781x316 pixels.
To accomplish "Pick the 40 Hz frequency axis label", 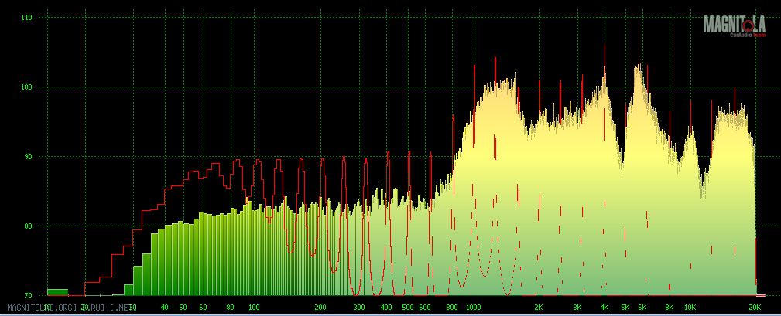I will click(x=164, y=308).
